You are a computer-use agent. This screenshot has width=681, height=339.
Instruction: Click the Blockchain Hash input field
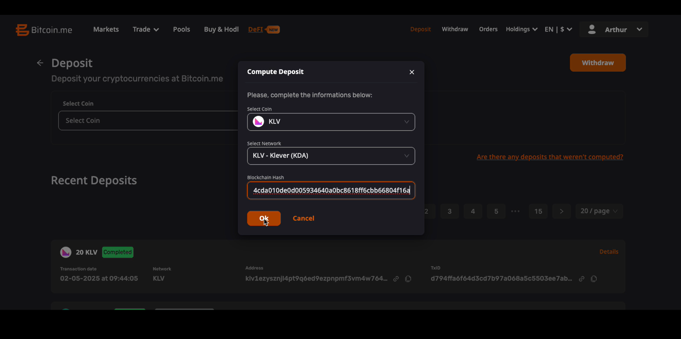click(x=331, y=190)
